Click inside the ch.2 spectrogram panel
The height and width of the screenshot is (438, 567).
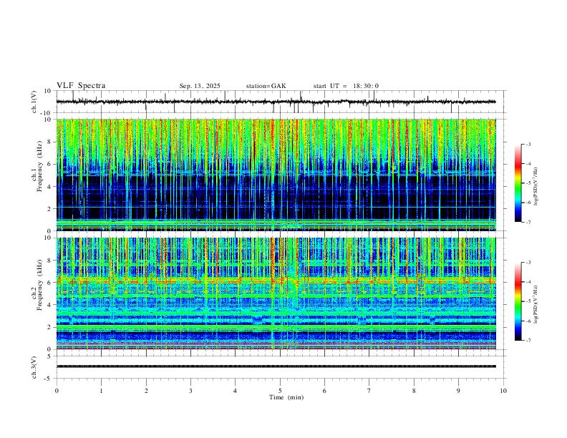(x=276, y=293)
